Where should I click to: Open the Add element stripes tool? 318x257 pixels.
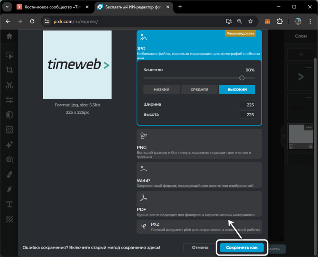9,219
